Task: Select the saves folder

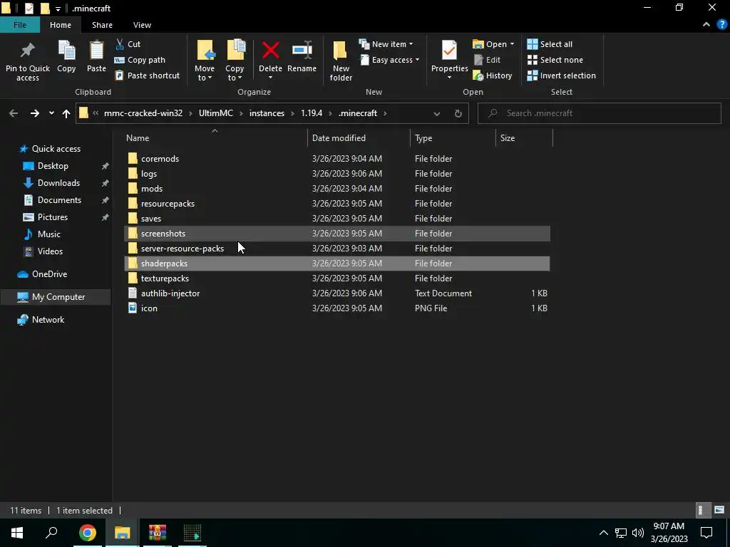Action: coord(337,218)
